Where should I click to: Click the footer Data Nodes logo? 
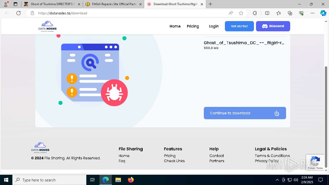pos(40,147)
